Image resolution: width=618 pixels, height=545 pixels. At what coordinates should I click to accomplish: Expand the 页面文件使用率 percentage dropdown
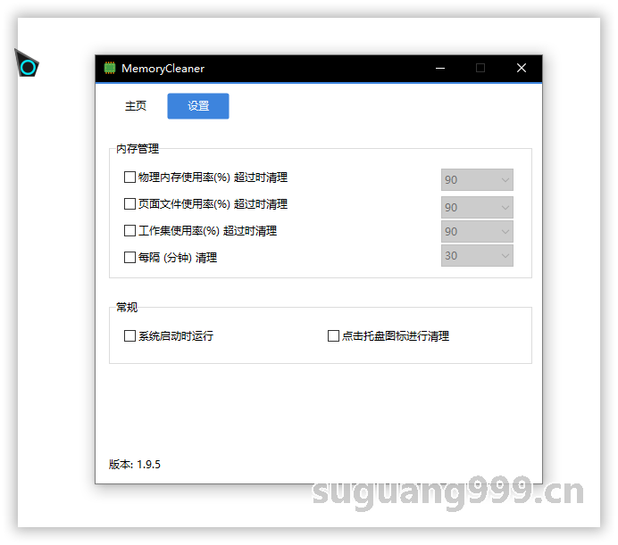click(x=478, y=208)
